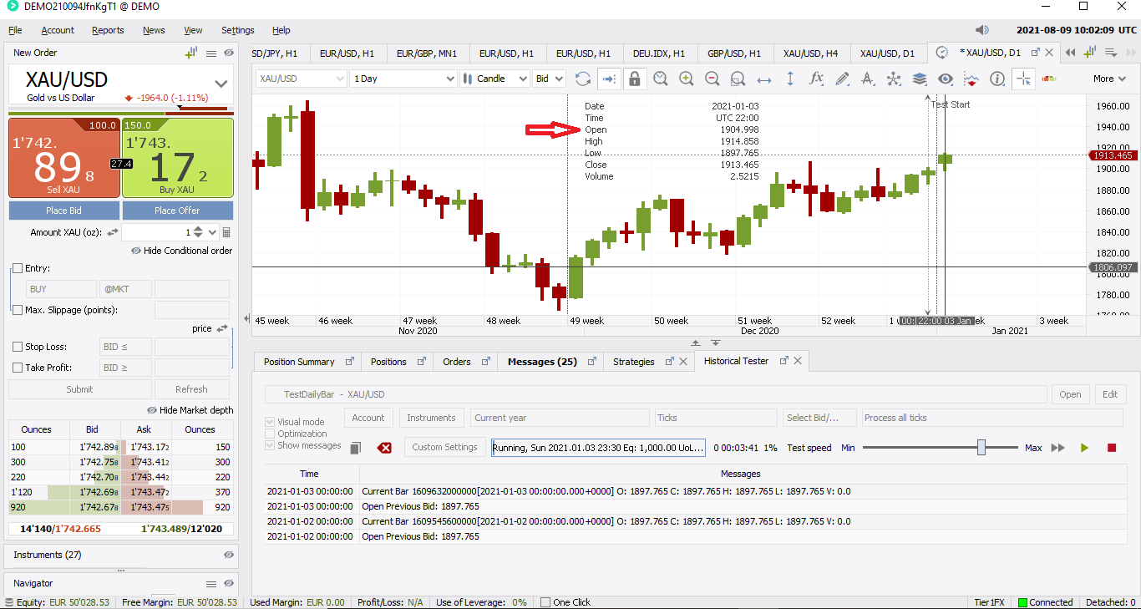This screenshot has width=1141, height=609.
Task: Open the View menu
Action: click(193, 30)
